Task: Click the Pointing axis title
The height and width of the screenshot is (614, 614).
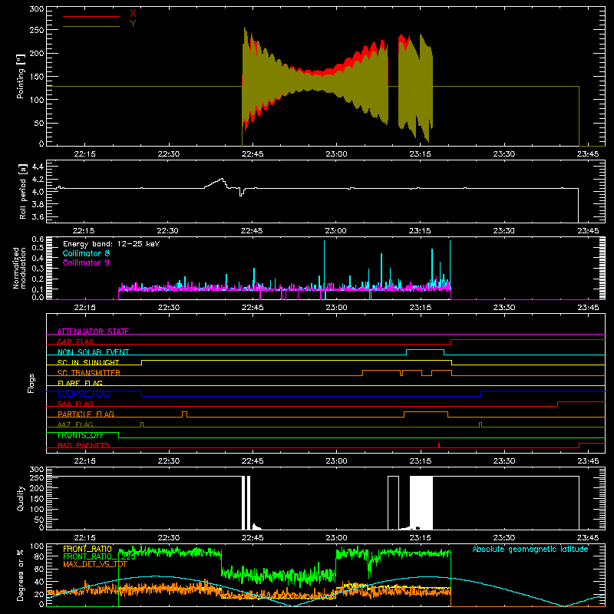Action: point(21,76)
